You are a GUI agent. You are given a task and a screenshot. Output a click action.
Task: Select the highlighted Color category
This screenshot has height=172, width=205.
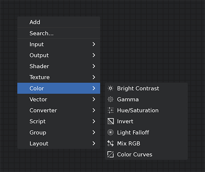[x=59, y=88]
